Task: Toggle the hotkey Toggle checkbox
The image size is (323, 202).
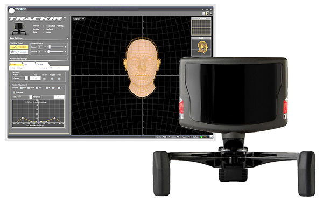Action: pyautogui.click(x=52, y=79)
